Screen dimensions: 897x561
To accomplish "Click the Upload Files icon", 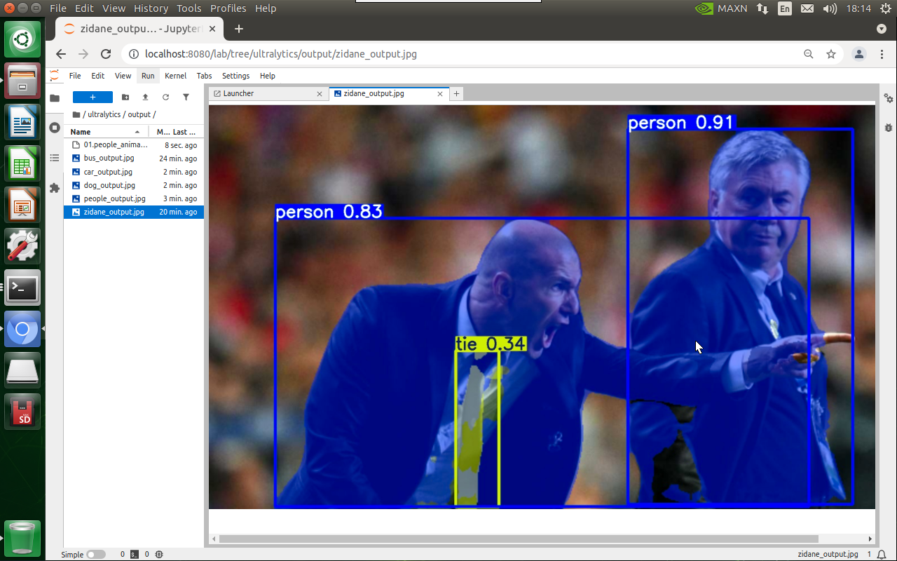I will (x=146, y=97).
